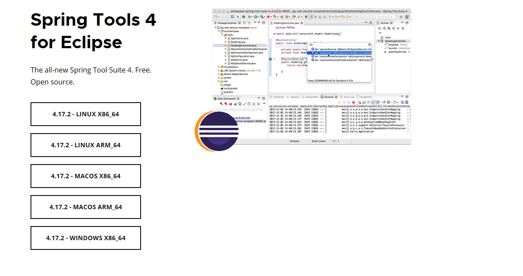Download 4.17.2 - MACOS ARM_64 build
Viewport: 523px width, 276px height.
coord(86,207)
